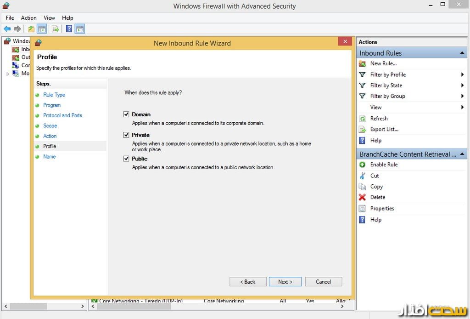Open the Action menu
470x319 pixels.
(28, 18)
